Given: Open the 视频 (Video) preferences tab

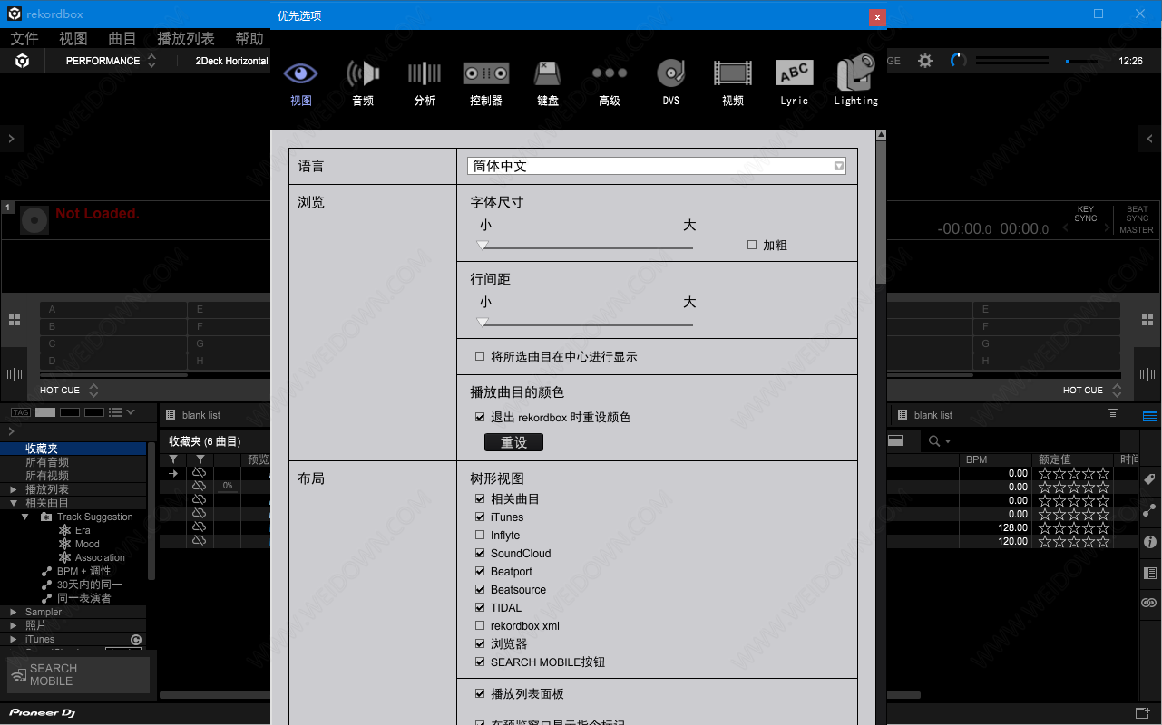Looking at the screenshot, I should click(x=733, y=82).
